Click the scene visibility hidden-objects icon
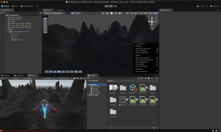Viewport: 221px width, 132px height. 141,13
